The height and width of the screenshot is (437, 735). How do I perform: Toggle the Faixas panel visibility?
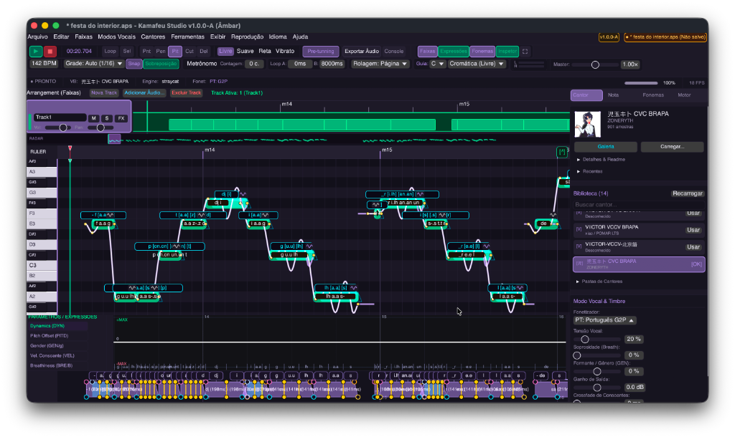point(428,52)
